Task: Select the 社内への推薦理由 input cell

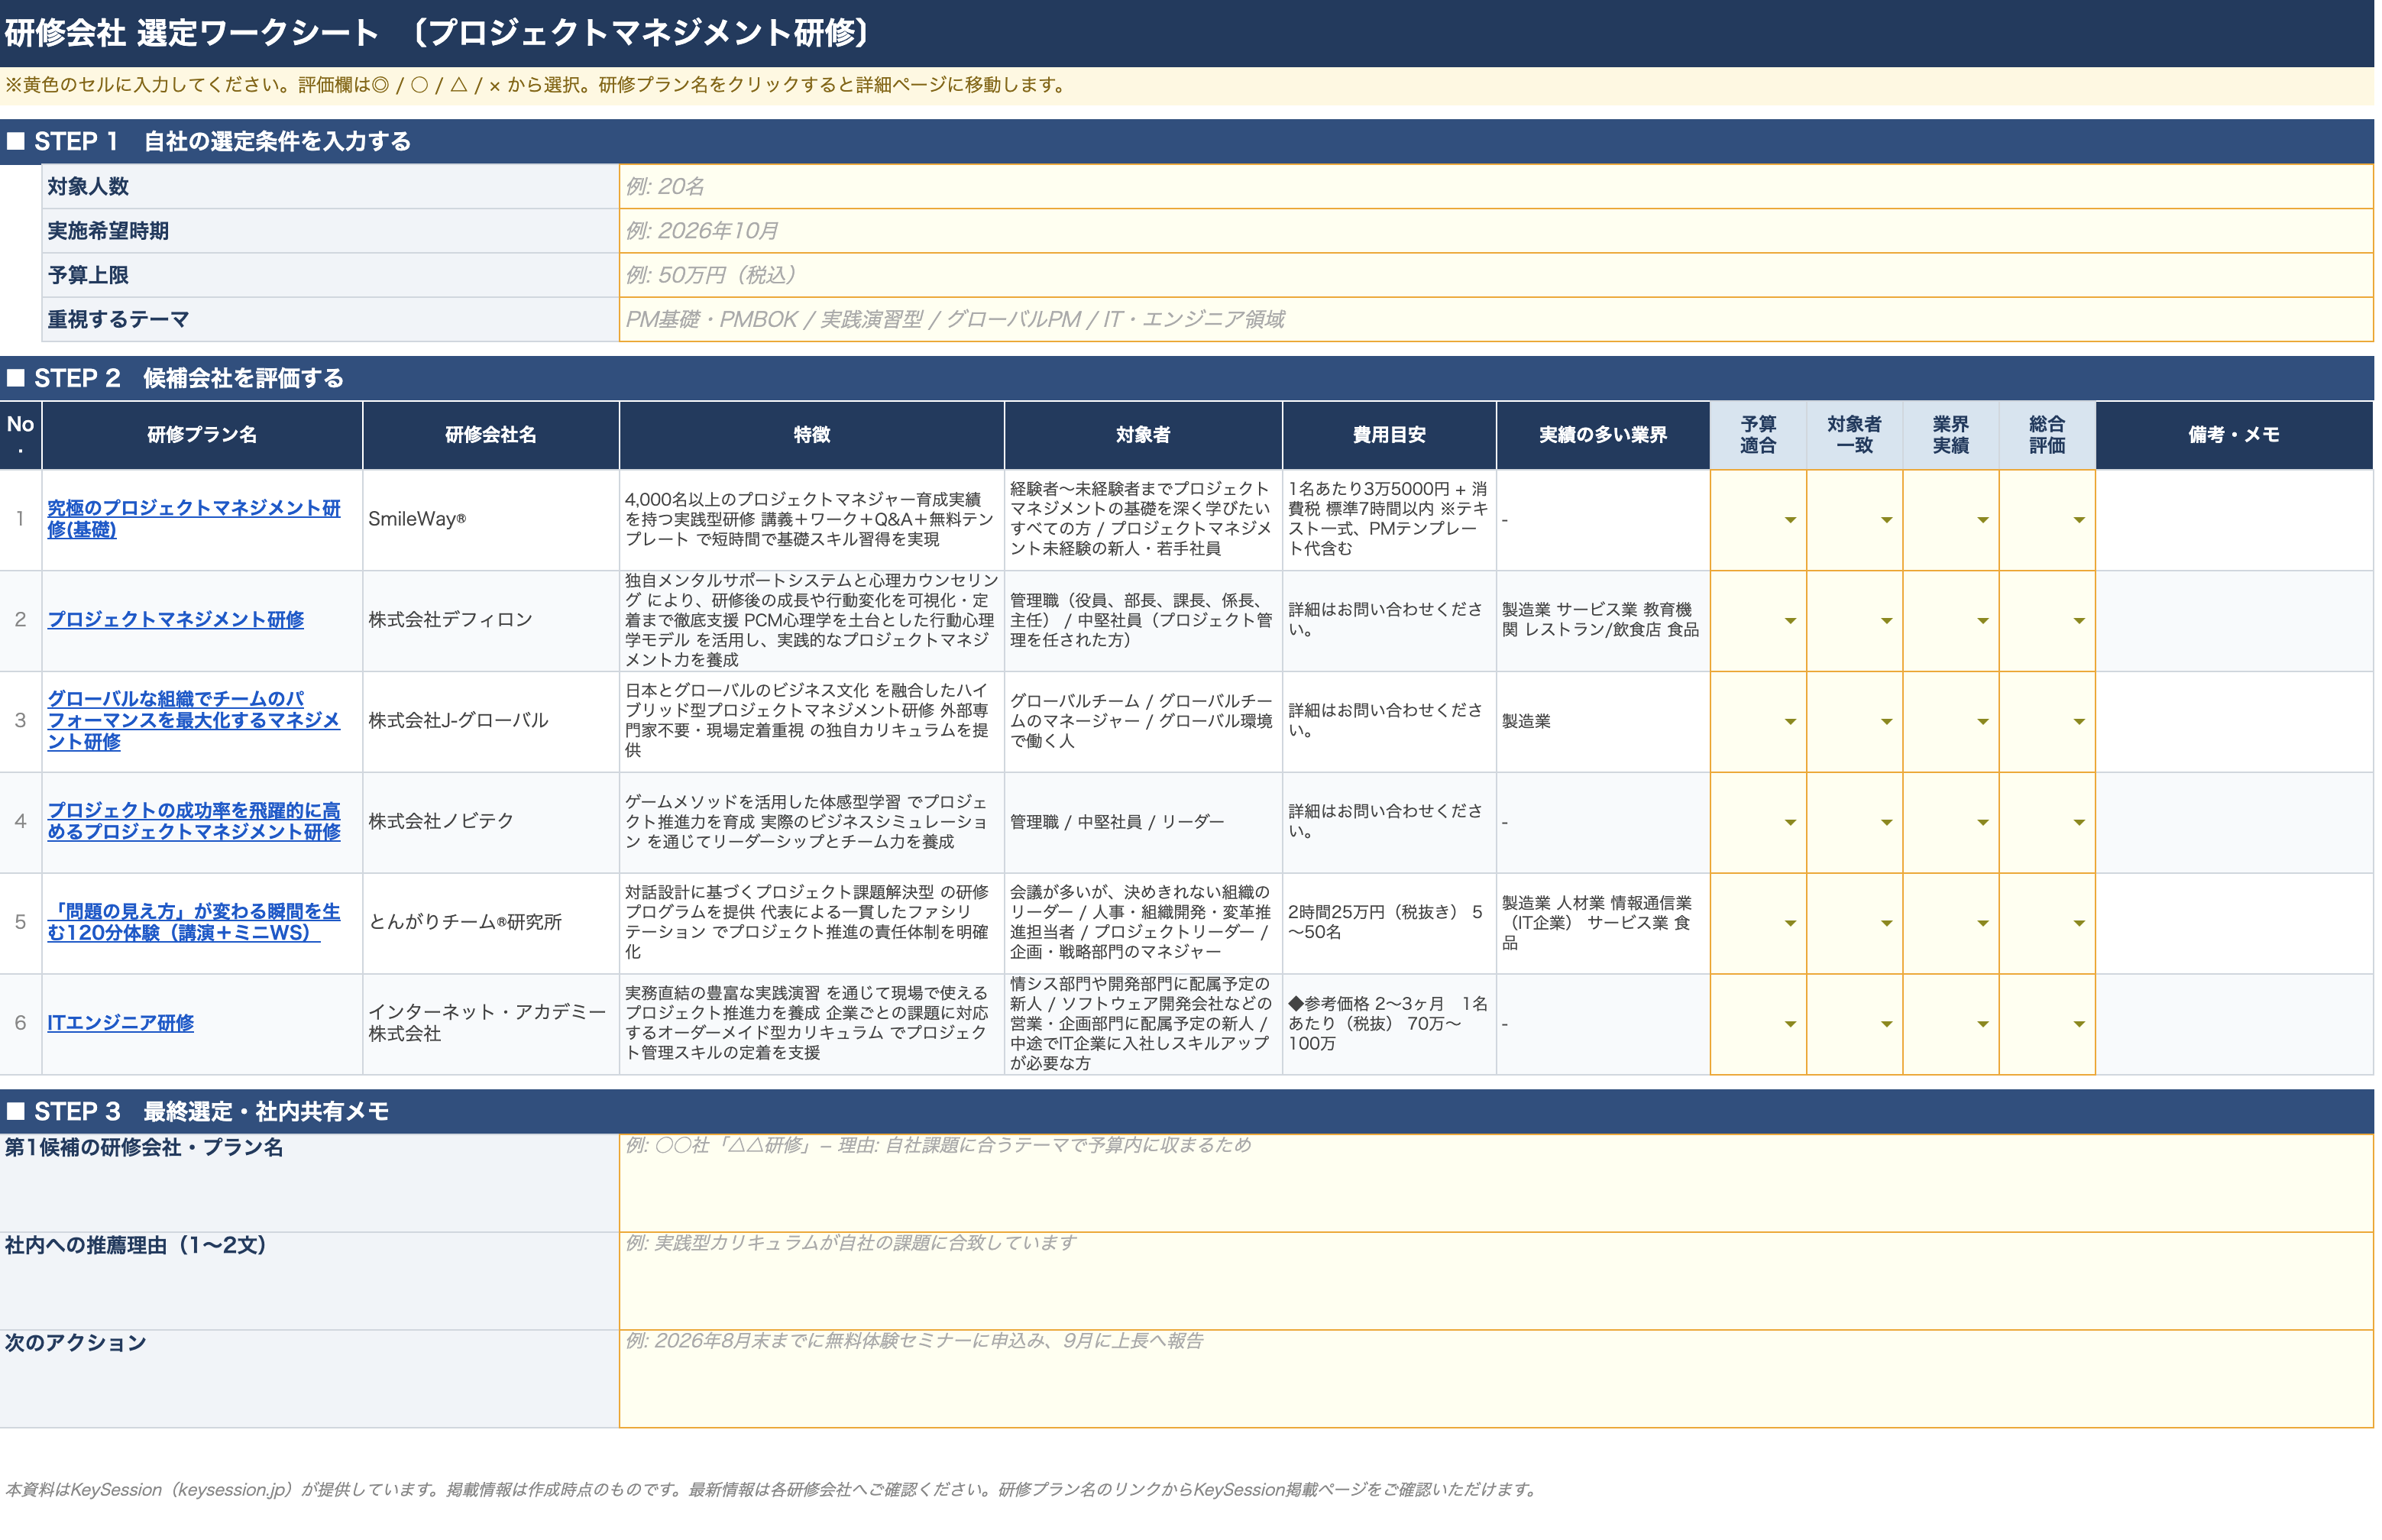Action: [x=1496, y=1282]
